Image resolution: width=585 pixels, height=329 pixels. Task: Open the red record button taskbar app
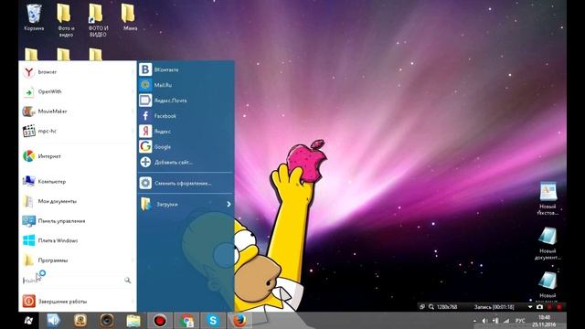[x=160, y=321]
